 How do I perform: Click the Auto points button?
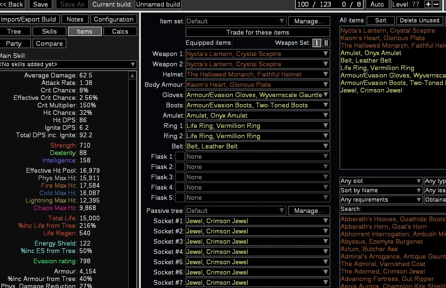click(377, 4)
